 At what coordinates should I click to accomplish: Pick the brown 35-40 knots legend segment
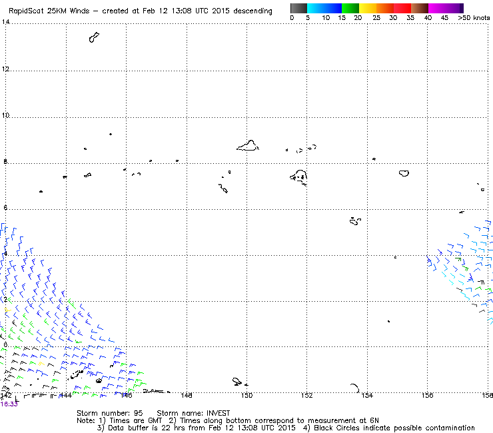tap(420, 8)
